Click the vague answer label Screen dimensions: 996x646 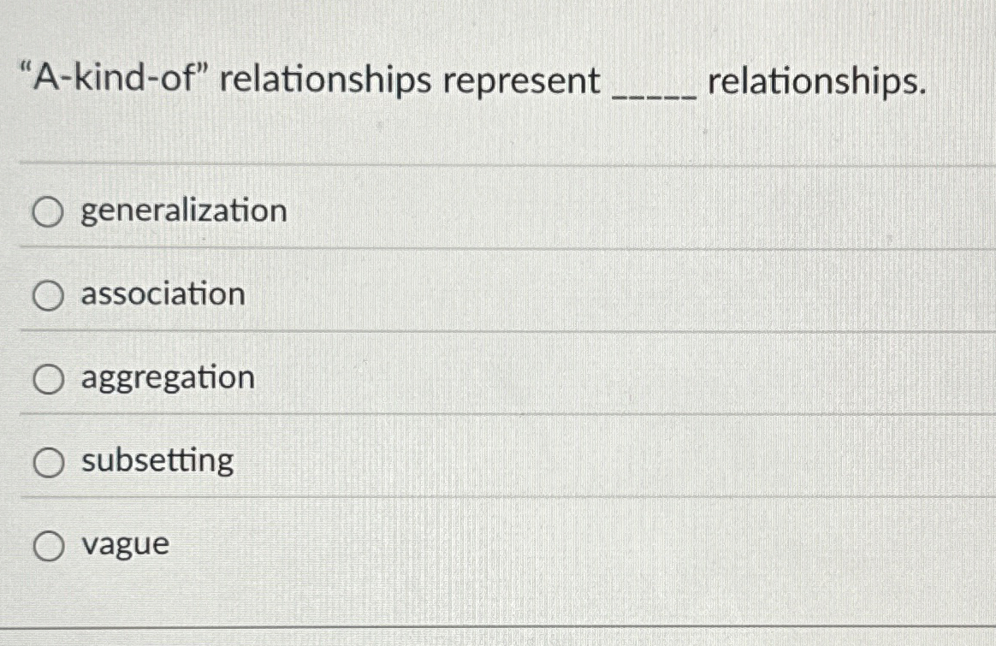tap(123, 544)
